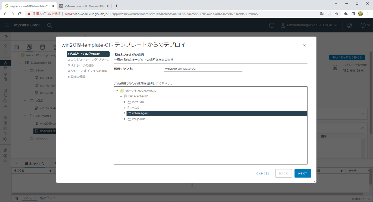
Task: Open the Administrator@VSPHERE.LOCAL user menu
Action: (309, 25)
